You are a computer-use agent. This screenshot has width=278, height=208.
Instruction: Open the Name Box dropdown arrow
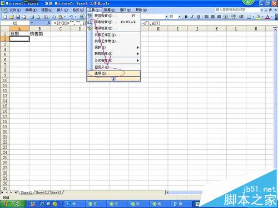pyautogui.click(x=32, y=23)
